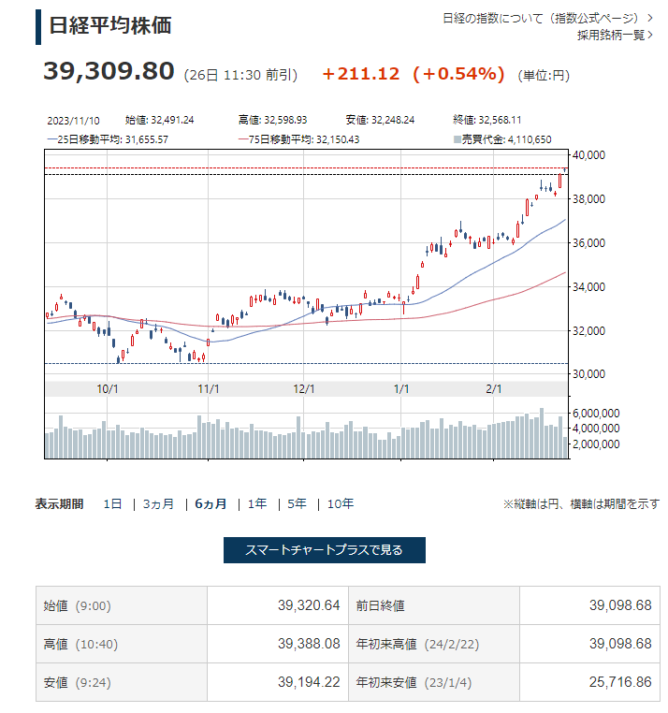This screenshot has width=668, height=713.
Task: Switch chart period to 1年
Action: pyautogui.click(x=257, y=503)
